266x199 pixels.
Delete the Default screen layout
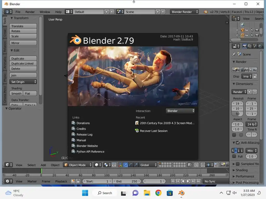112,12
